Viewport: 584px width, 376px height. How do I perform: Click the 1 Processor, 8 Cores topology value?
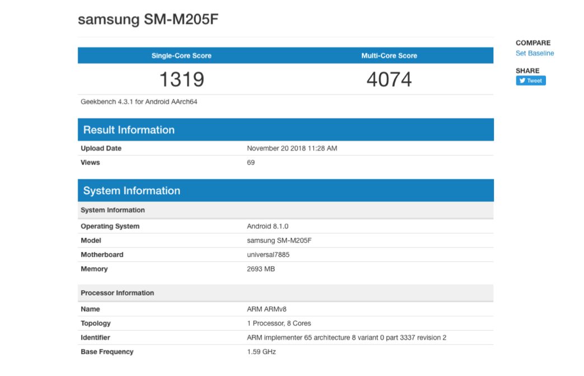pos(279,323)
